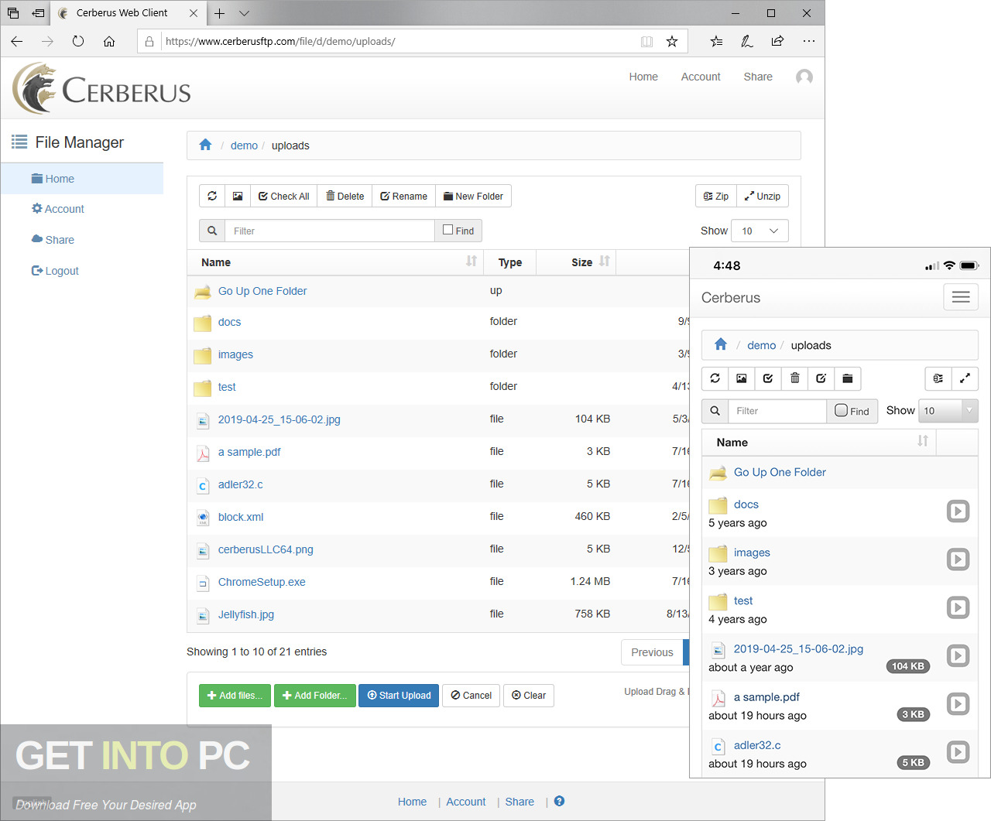Image resolution: width=991 pixels, height=821 pixels.
Task: Click the rename icon in the mobile toolbar
Action: (821, 378)
